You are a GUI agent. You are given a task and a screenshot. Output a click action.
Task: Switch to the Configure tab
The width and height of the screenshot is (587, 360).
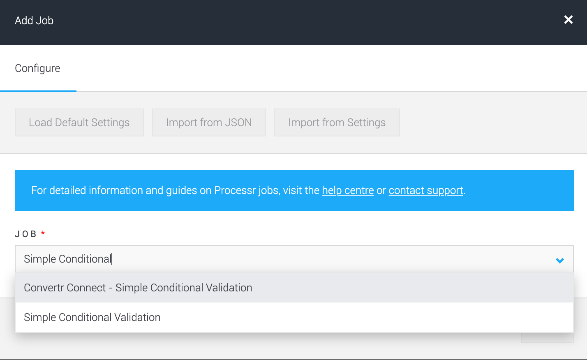click(x=38, y=68)
